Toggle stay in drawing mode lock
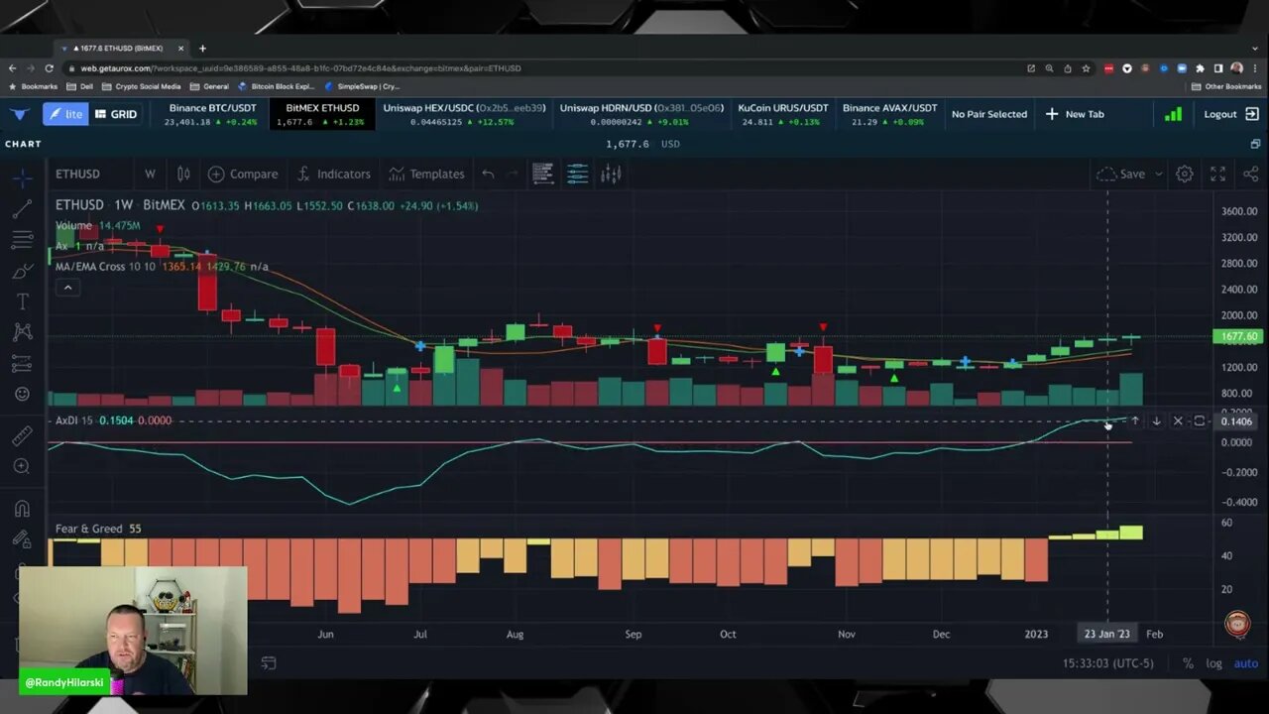 [x=22, y=539]
